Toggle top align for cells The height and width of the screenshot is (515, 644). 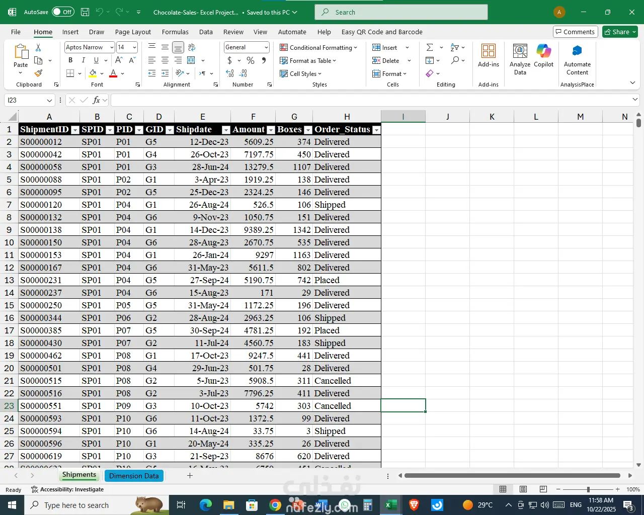[x=151, y=47]
